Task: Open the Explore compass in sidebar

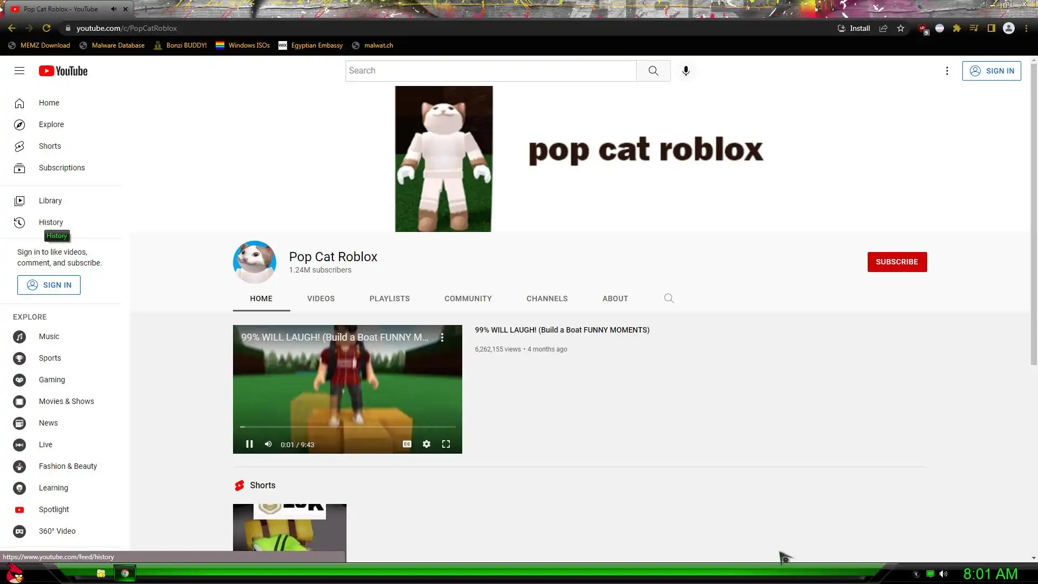Action: pos(19,125)
